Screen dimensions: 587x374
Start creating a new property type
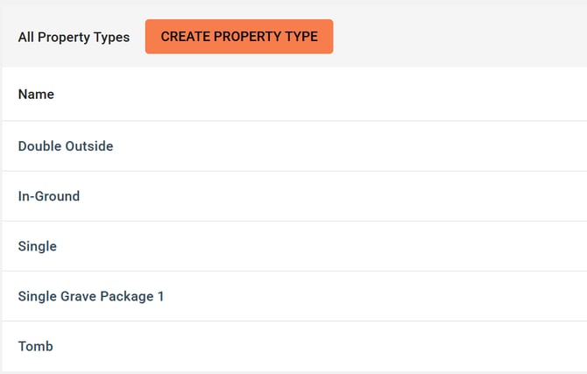click(x=238, y=37)
